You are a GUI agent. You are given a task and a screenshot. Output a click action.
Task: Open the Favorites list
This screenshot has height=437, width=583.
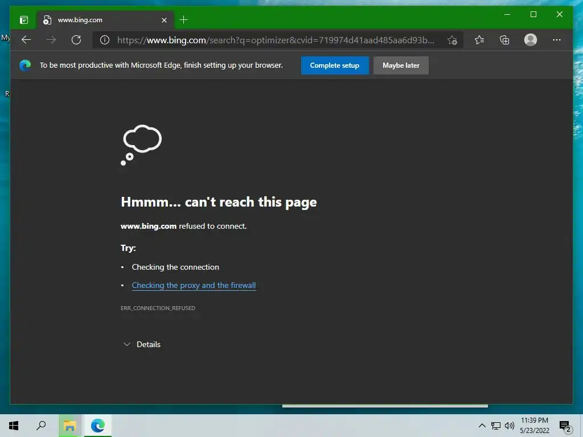[x=479, y=40]
